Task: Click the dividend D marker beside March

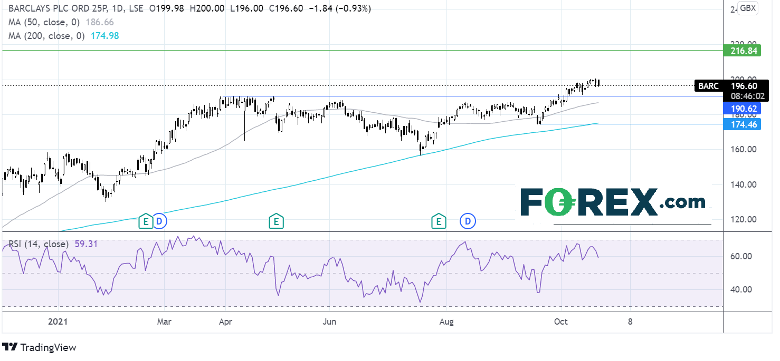Action: tap(160, 221)
